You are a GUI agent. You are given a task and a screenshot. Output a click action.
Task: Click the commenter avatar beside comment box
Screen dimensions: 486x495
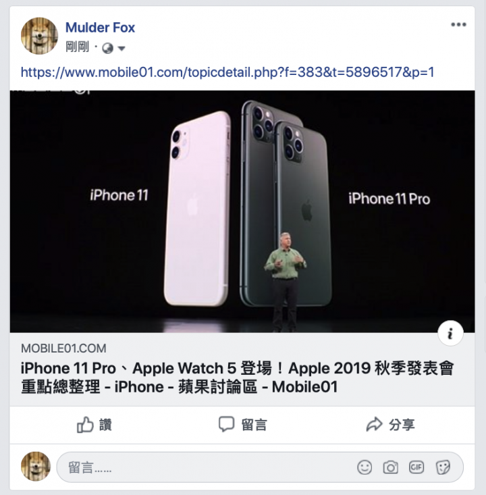point(36,466)
